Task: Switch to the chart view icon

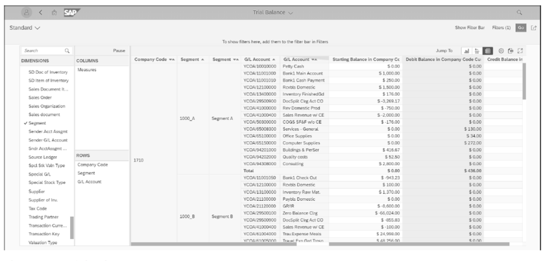Action: (x=466, y=49)
